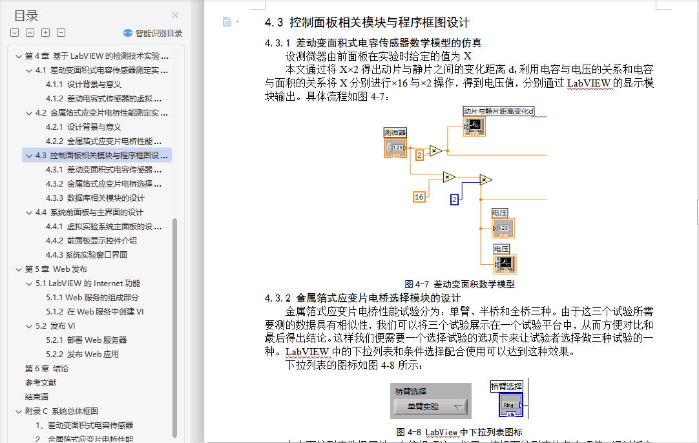This screenshot has width=699, height=443.
Task: Click the underlined LabVIEW word in first paragraph
Action: 589,83
